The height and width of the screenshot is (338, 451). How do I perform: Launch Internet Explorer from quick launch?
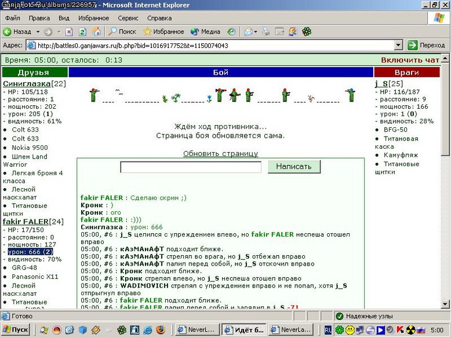[x=148, y=330]
